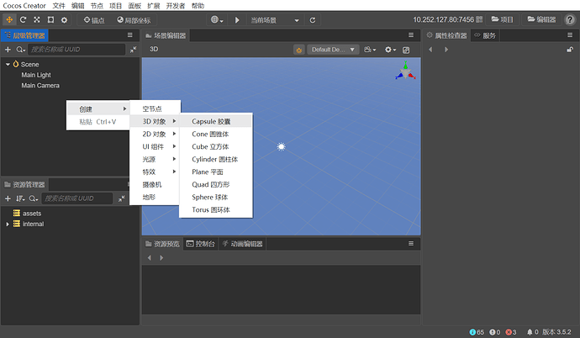Open the hierarchy search type dropdown
This screenshot has height=338, width=580.
(20, 49)
